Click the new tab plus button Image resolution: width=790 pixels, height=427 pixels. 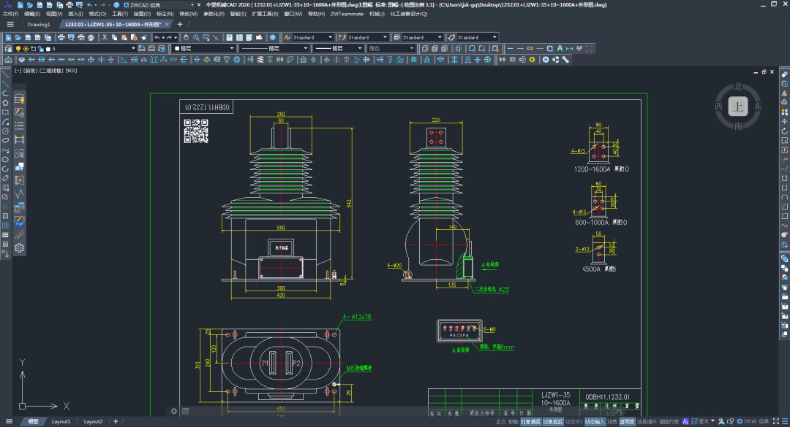point(180,24)
